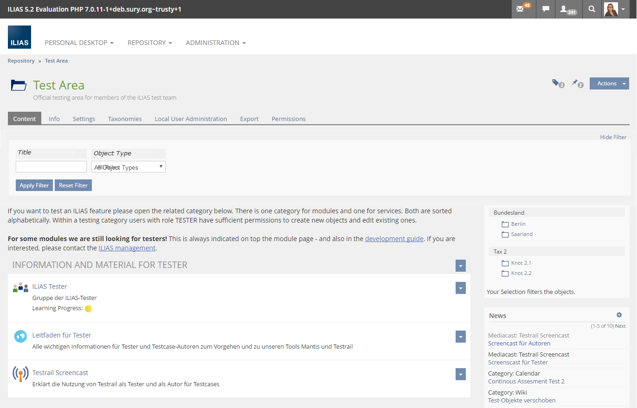
Task: Click in the Title filter text field
Action: pyautogui.click(x=51, y=167)
